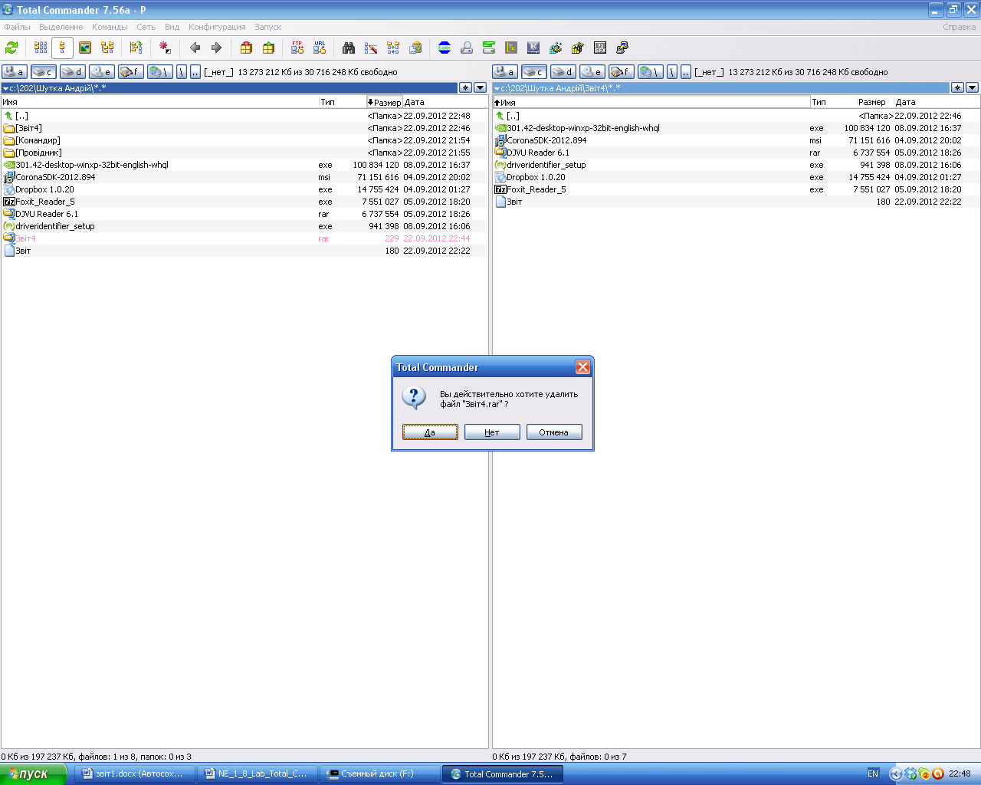981x785 pixels.
Task: Open the пуск Start button
Action: 33,774
